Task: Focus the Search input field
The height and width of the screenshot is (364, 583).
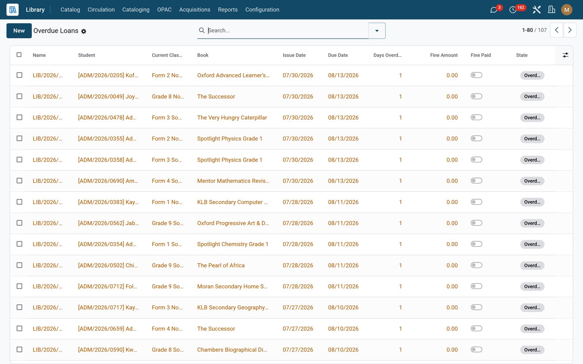Action: 287,31
